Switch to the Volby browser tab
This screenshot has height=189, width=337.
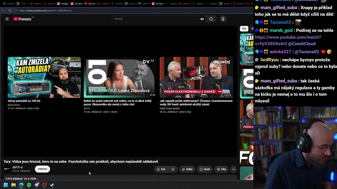tap(184, 4)
